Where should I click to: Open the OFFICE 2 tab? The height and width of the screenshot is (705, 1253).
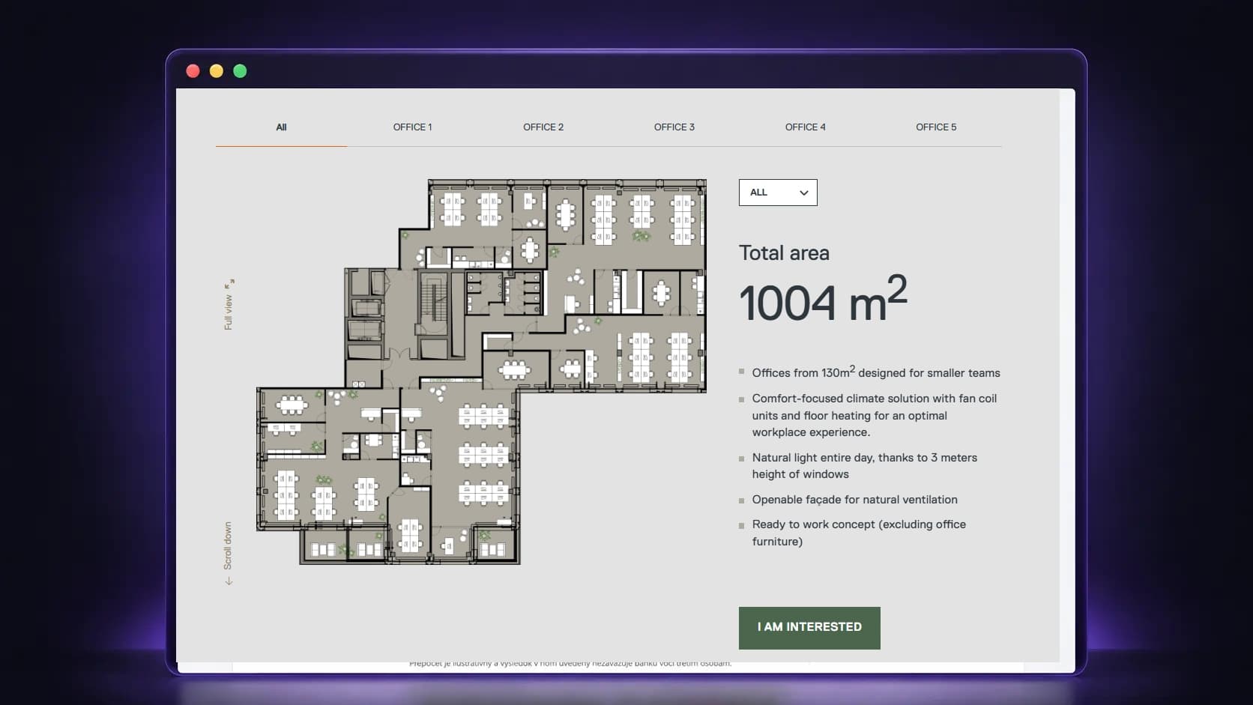(543, 127)
